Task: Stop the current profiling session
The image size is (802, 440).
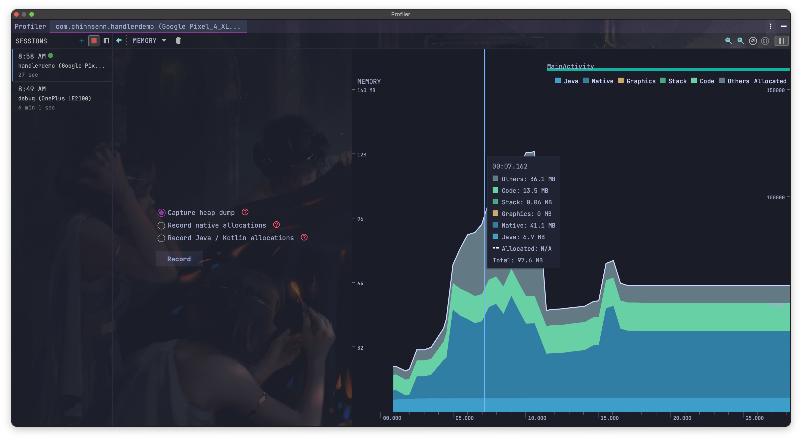Action: 94,41
